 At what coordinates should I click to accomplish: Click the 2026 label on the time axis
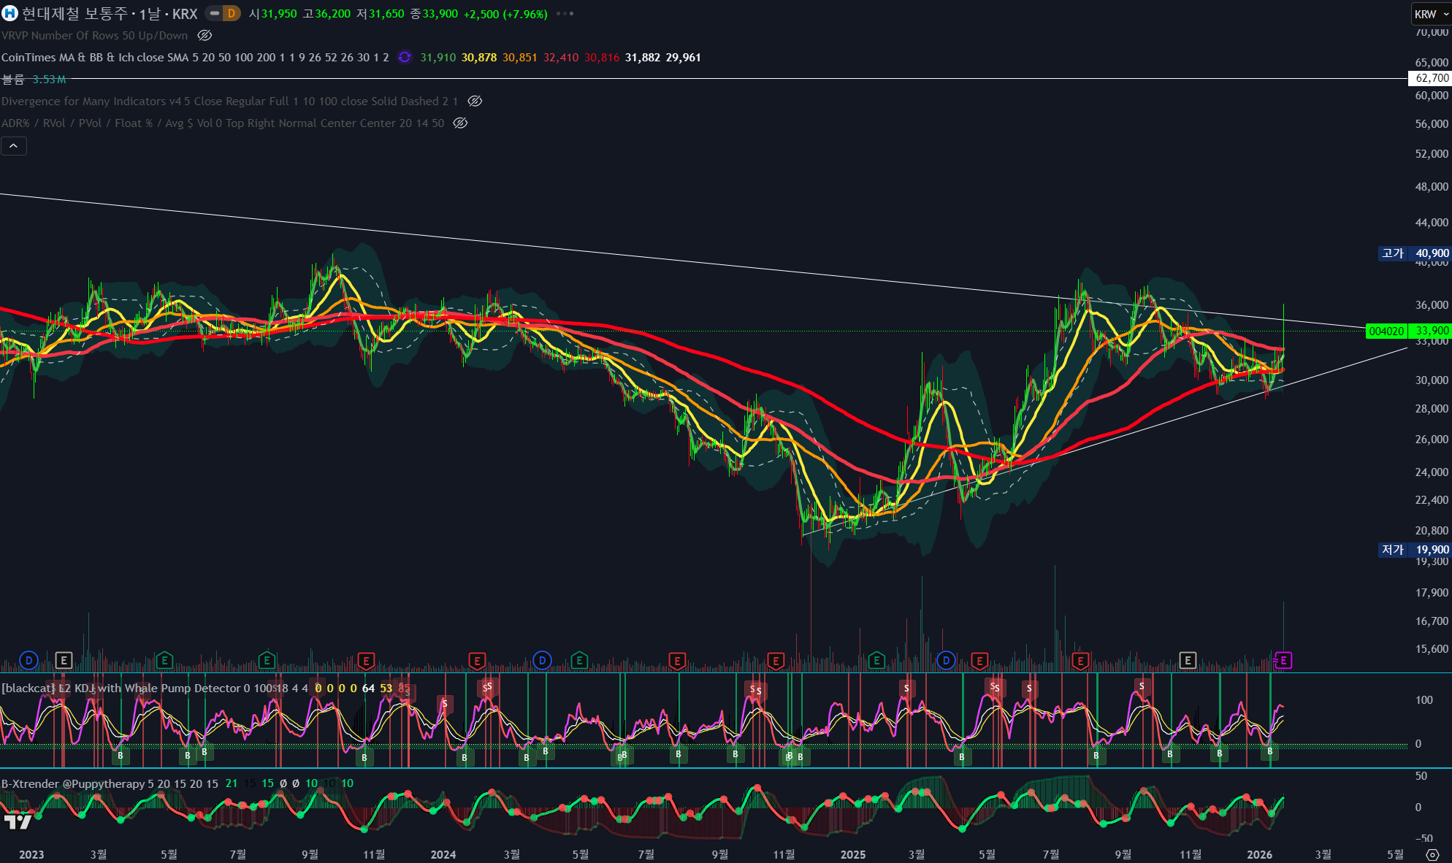pyautogui.click(x=1259, y=854)
